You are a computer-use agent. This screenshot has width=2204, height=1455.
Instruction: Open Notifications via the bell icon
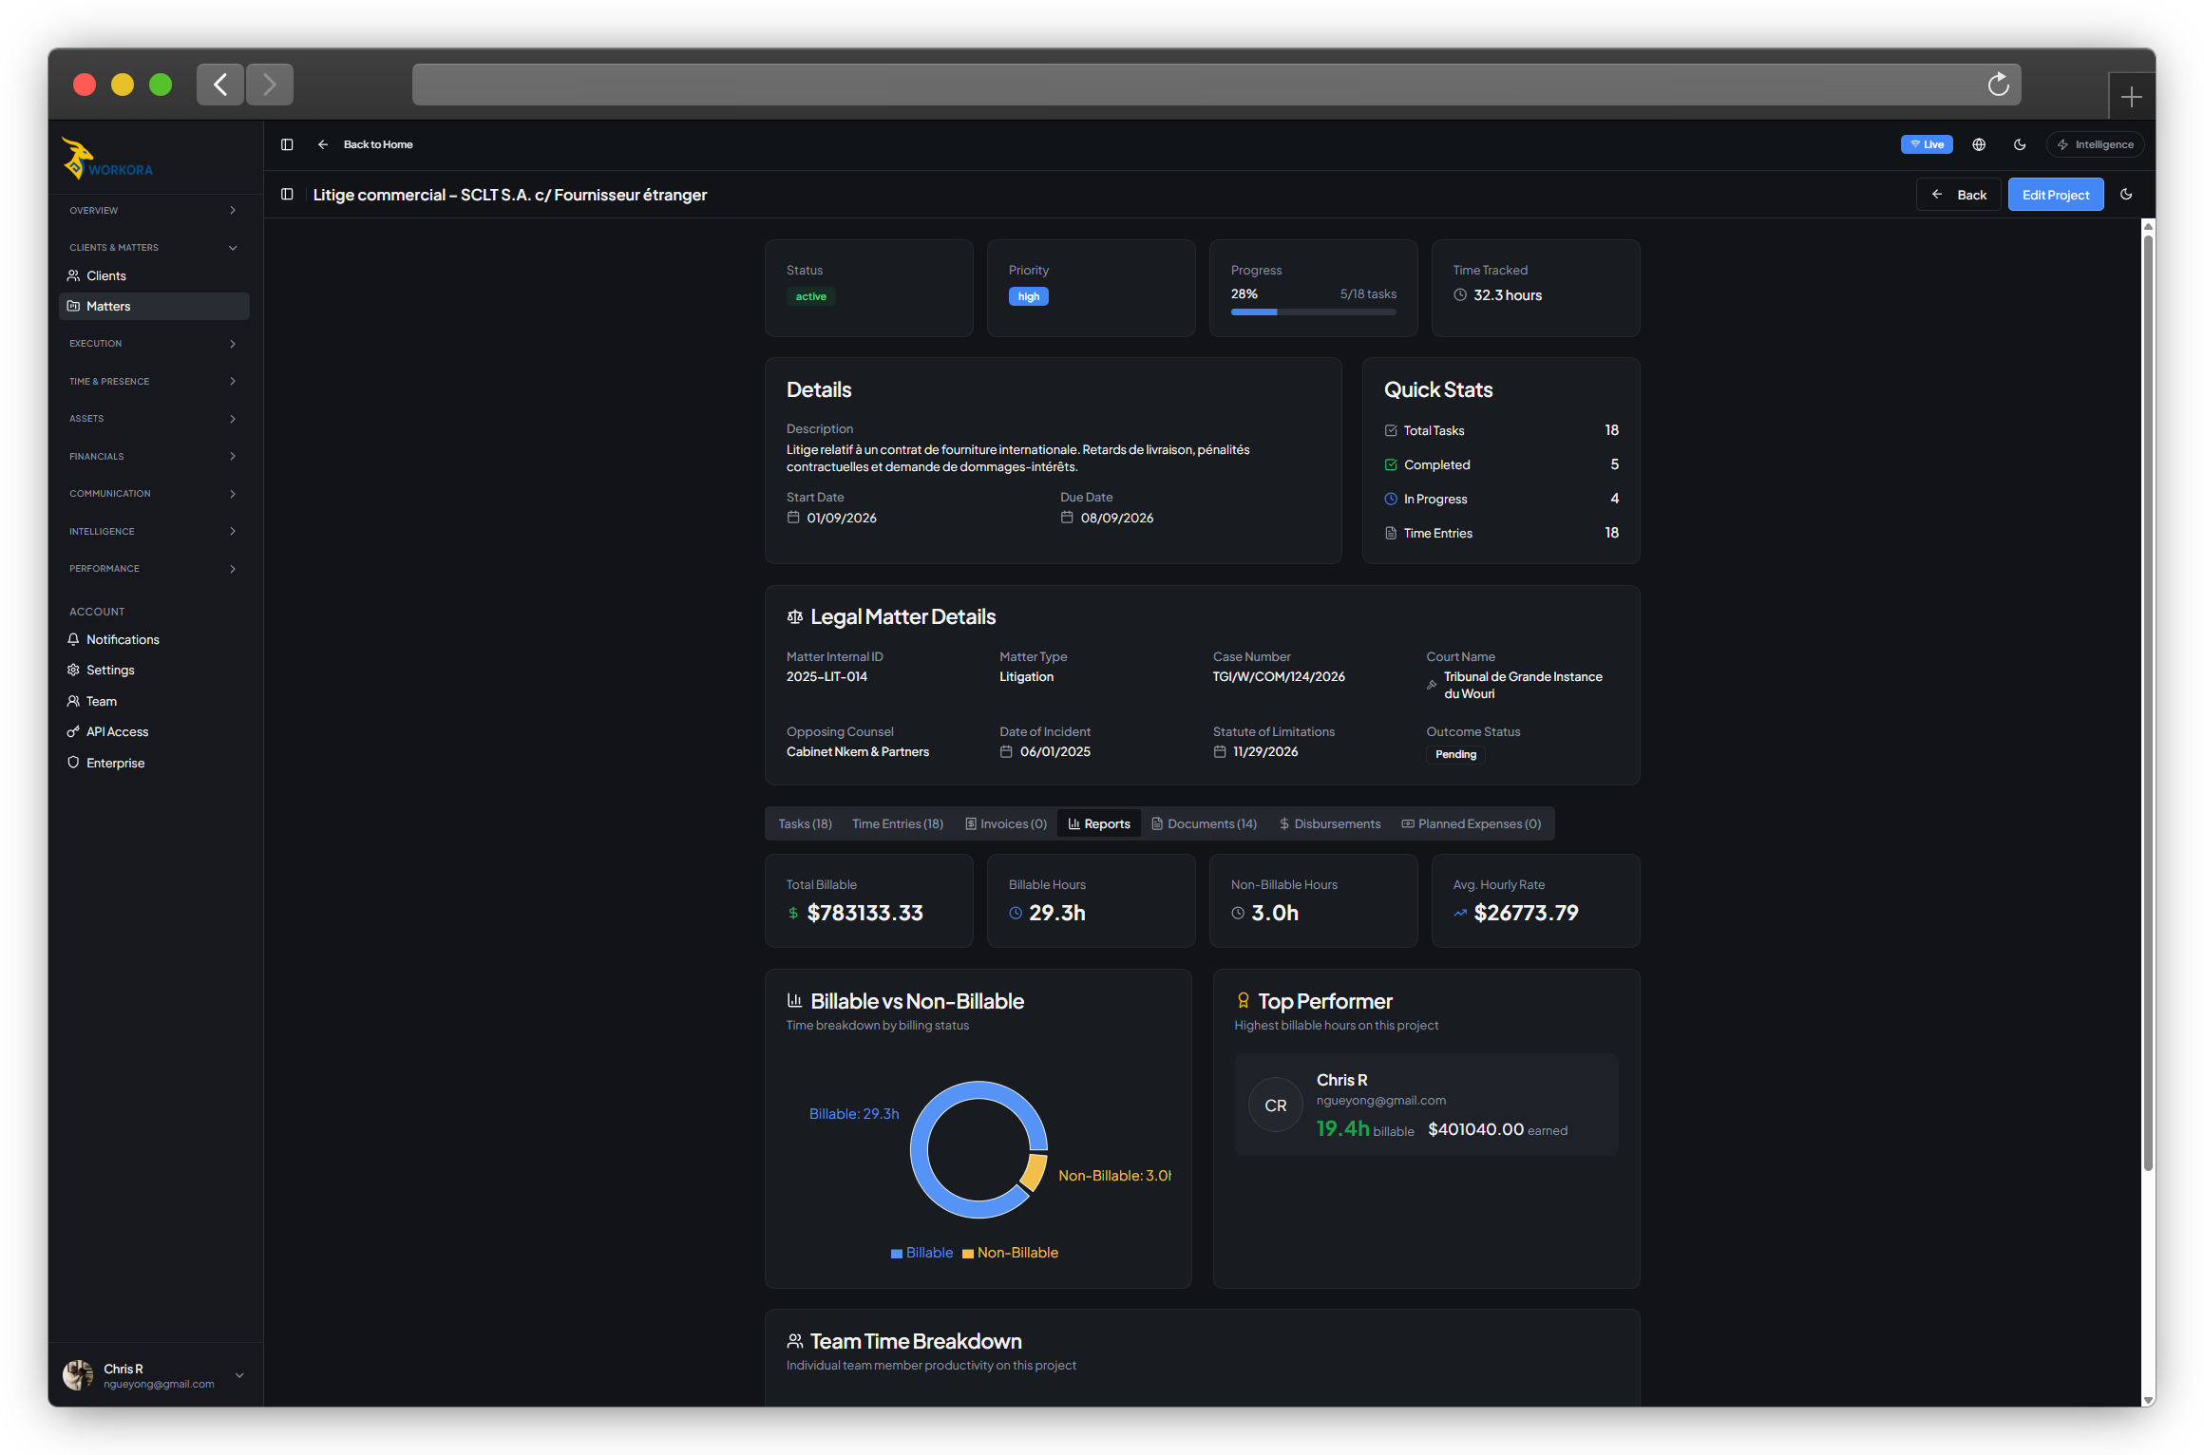[74, 639]
